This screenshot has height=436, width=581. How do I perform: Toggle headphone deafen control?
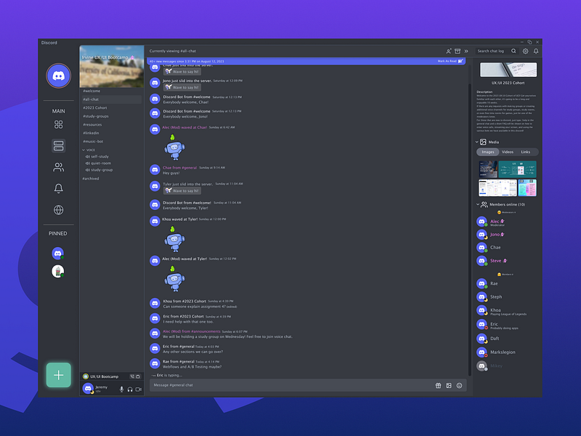point(130,389)
